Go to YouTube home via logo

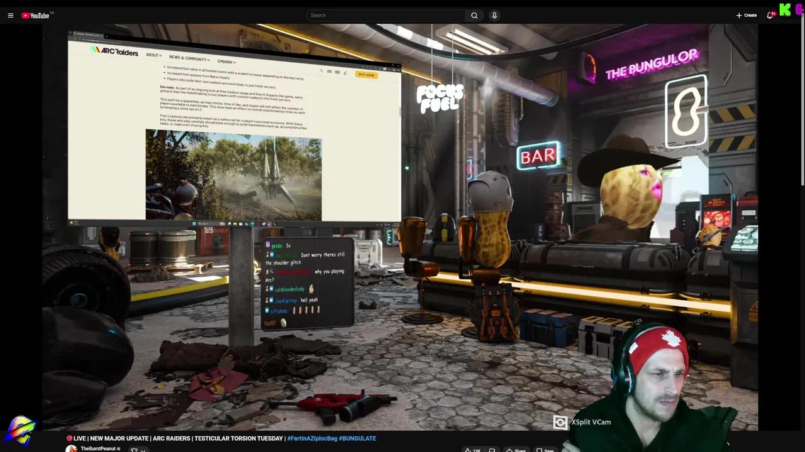pos(35,15)
